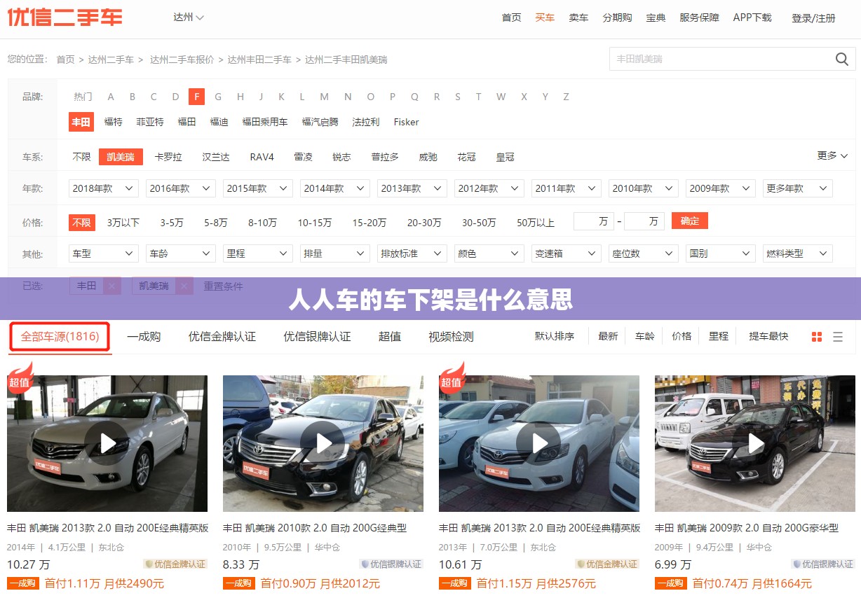Click 登录/注册 link
This screenshot has height=598, width=861.
point(814,18)
